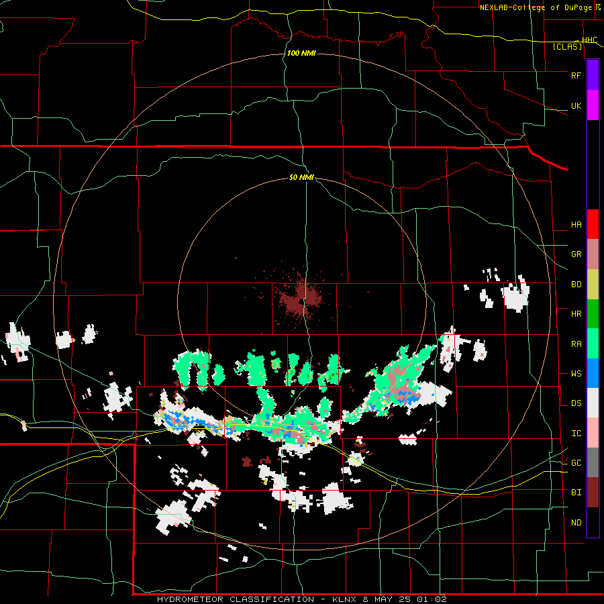Click the UK magenta legend swatch
Screen dimensions: 604x604
[x=593, y=105]
